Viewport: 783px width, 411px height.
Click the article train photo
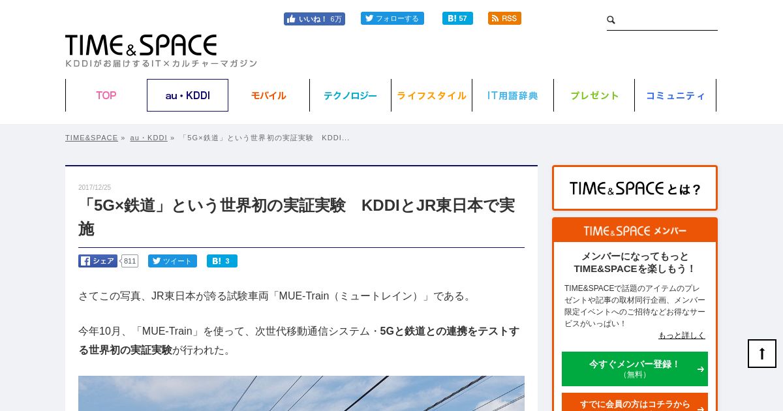(301, 393)
